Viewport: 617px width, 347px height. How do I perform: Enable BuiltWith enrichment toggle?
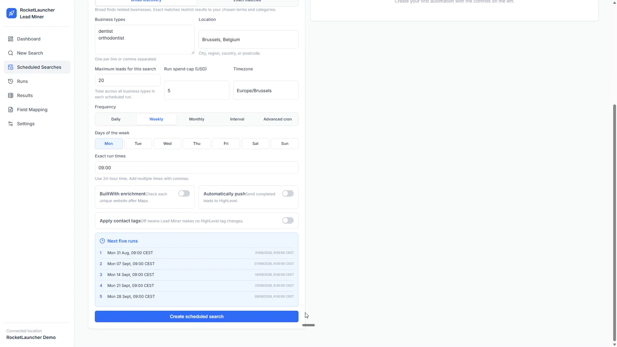click(x=184, y=194)
